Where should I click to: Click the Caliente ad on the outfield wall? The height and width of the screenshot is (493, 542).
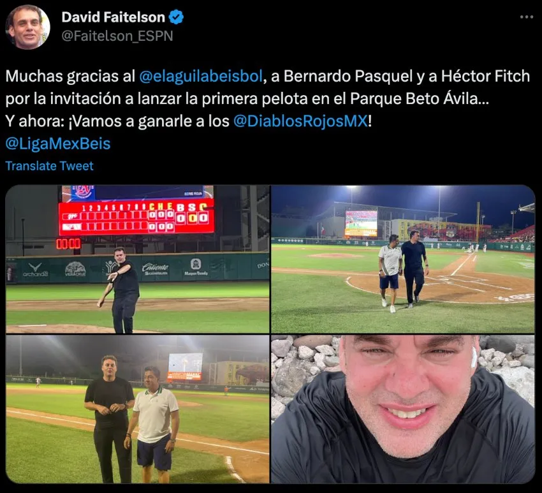pos(156,269)
